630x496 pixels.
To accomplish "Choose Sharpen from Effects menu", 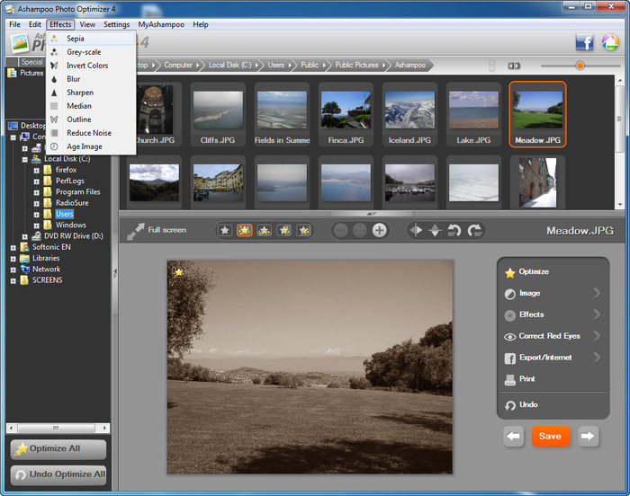I will point(91,93).
